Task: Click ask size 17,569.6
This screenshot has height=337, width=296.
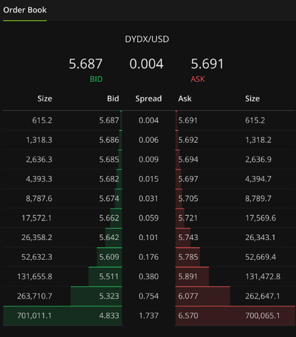Action: [261, 218]
